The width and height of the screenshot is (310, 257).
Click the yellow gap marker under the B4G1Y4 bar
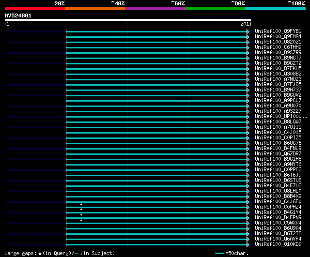coord(81,214)
